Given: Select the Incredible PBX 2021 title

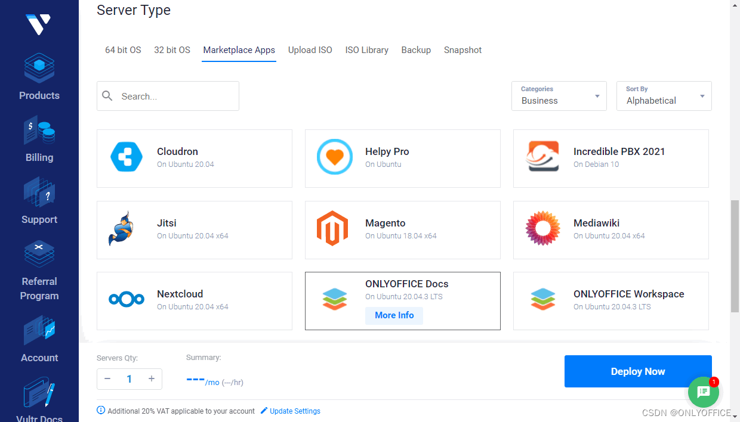Looking at the screenshot, I should pyautogui.click(x=619, y=151).
